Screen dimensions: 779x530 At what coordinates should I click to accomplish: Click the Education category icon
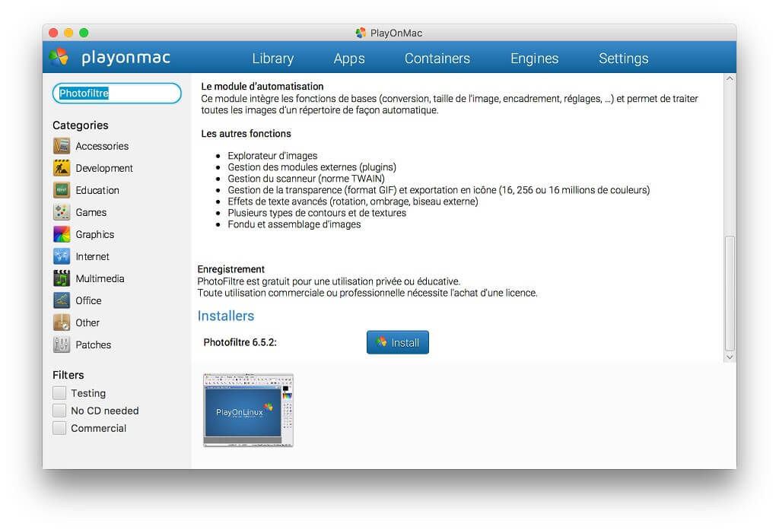[62, 190]
